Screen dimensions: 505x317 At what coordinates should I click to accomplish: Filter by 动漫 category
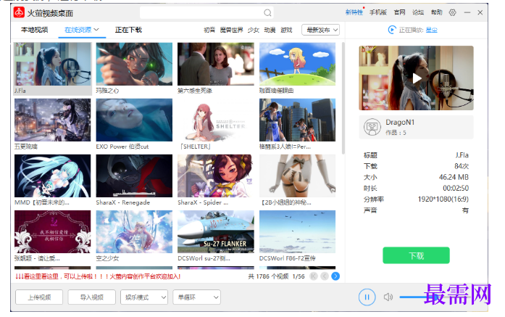[x=270, y=30]
